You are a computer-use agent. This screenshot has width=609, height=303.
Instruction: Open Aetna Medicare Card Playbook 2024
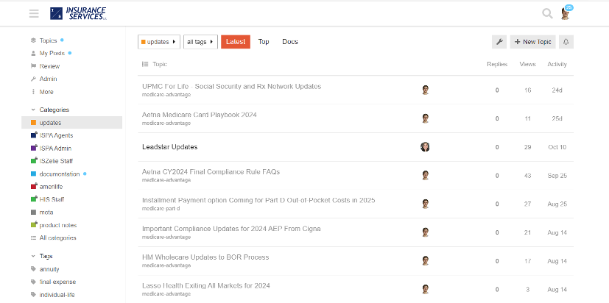click(200, 115)
